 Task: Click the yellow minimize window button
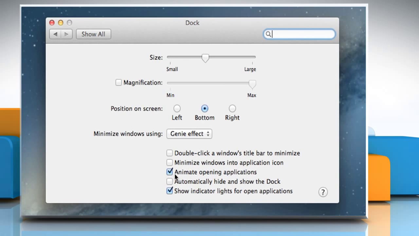[x=61, y=23]
